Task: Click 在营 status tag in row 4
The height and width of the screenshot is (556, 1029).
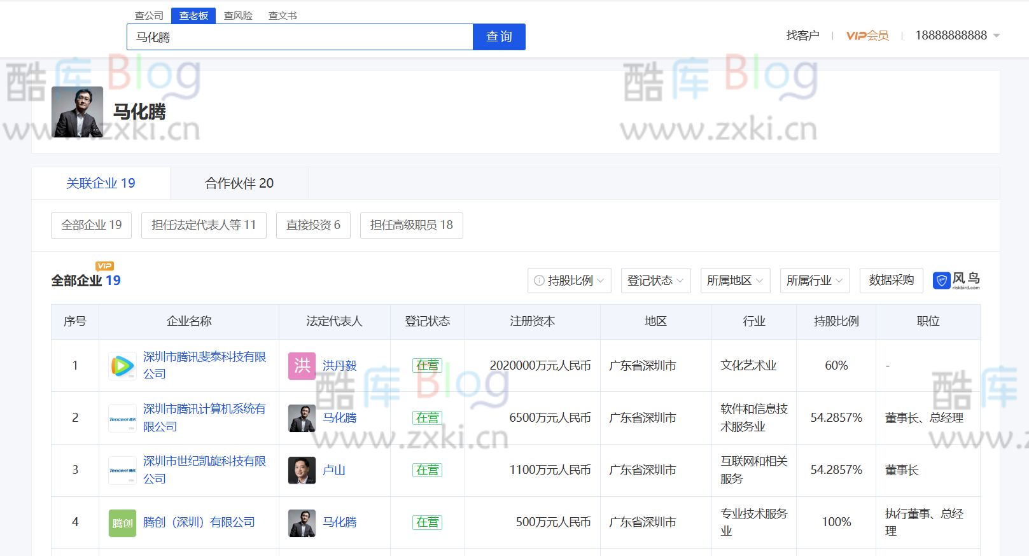Action: pyautogui.click(x=427, y=522)
